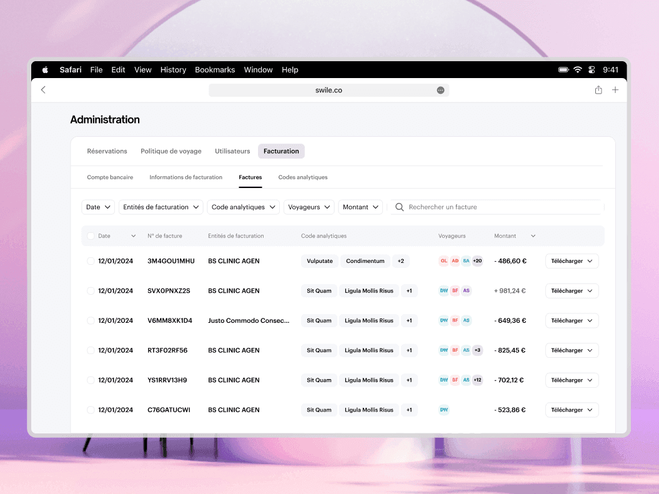This screenshot has width=659, height=494.
Task: Click the magnifying glass search icon
Action: pos(400,207)
